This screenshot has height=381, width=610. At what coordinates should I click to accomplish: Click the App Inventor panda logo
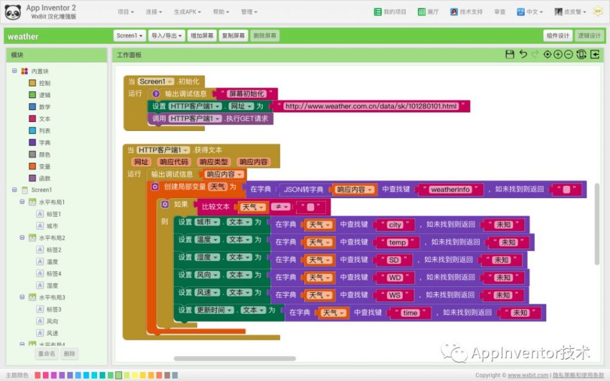13,10
